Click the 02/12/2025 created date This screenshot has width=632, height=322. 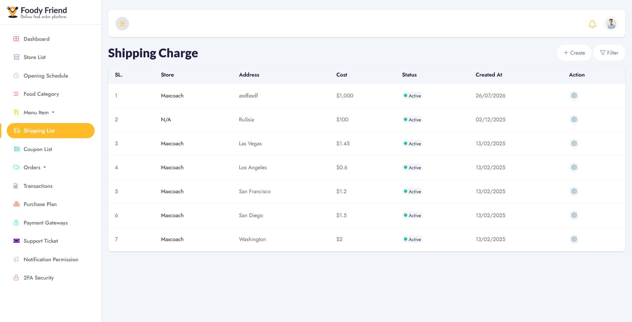[x=490, y=120]
